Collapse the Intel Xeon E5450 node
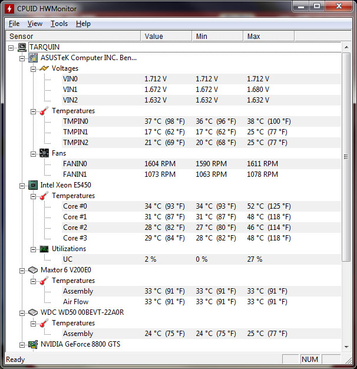 pyautogui.click(x=22, y=186)
